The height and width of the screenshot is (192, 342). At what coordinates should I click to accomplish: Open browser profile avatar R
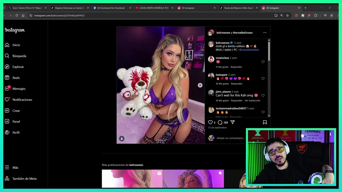point(332,15)
